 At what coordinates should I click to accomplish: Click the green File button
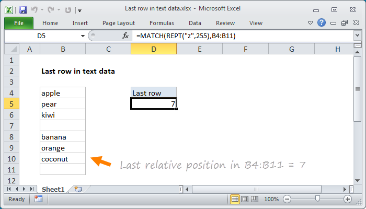[19, 23]
